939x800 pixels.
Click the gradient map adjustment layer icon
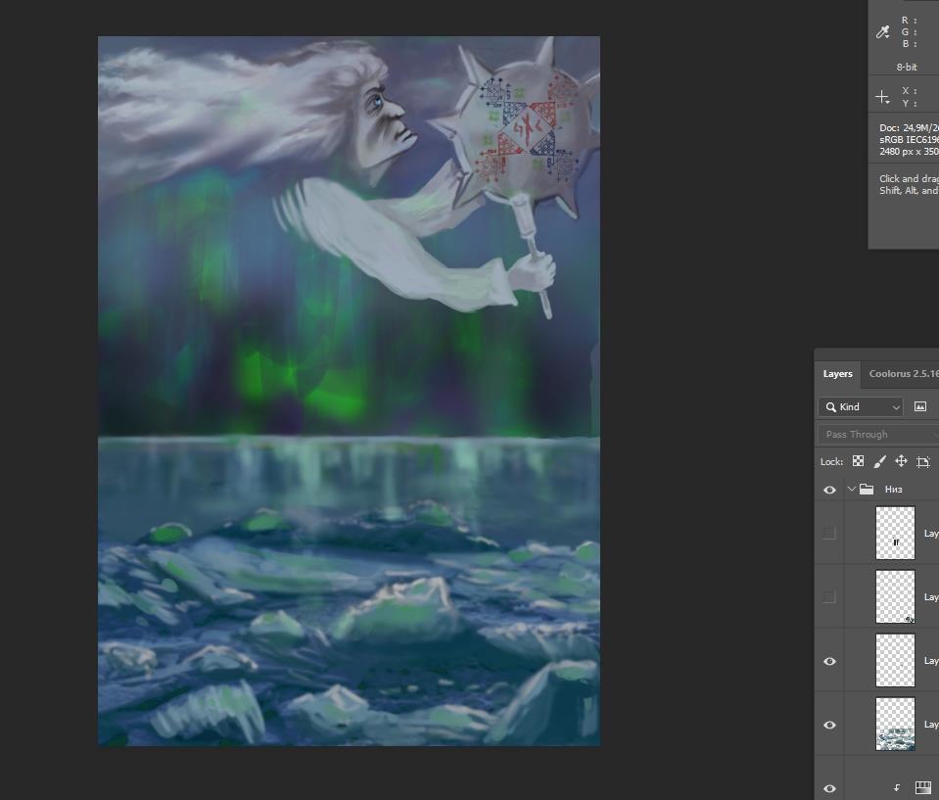point(922,787)
